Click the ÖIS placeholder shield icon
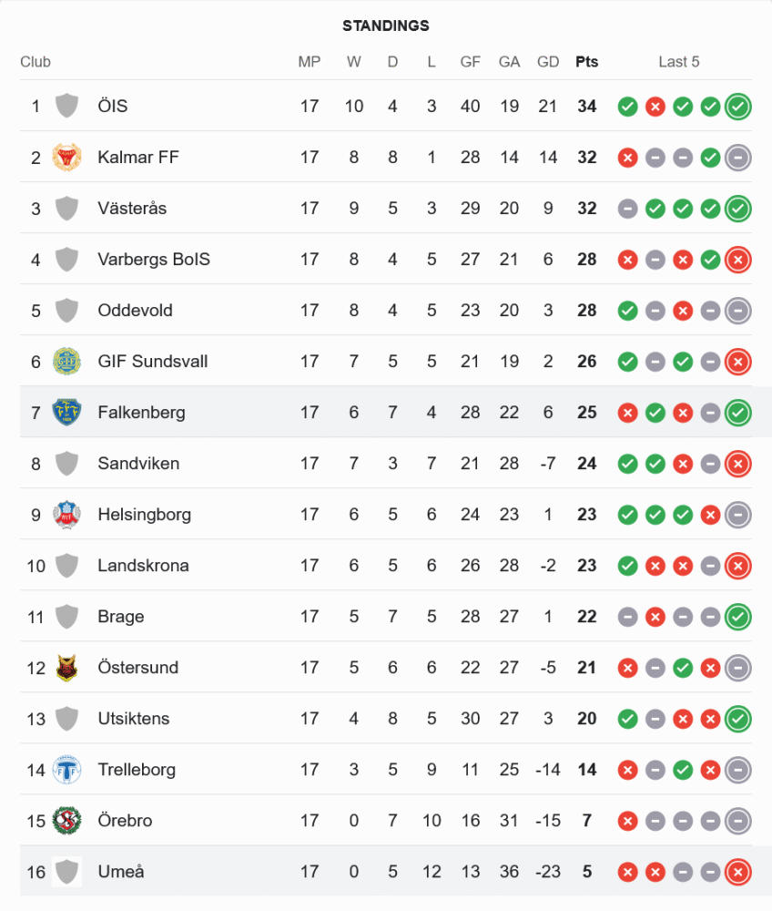Screen dimensions: 772x911 coord(66,107)
